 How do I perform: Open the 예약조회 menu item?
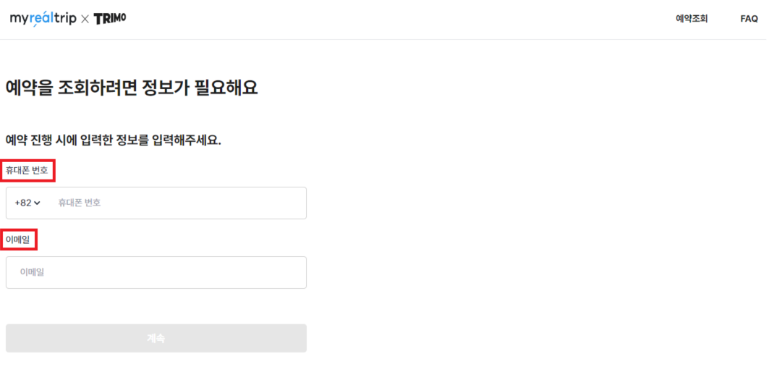tap(692, 19)
